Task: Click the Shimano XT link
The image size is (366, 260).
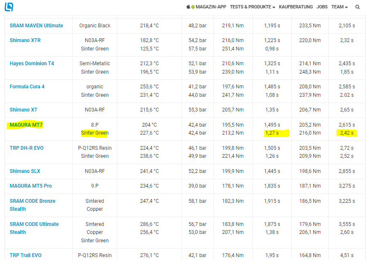Action: (24, 110)
